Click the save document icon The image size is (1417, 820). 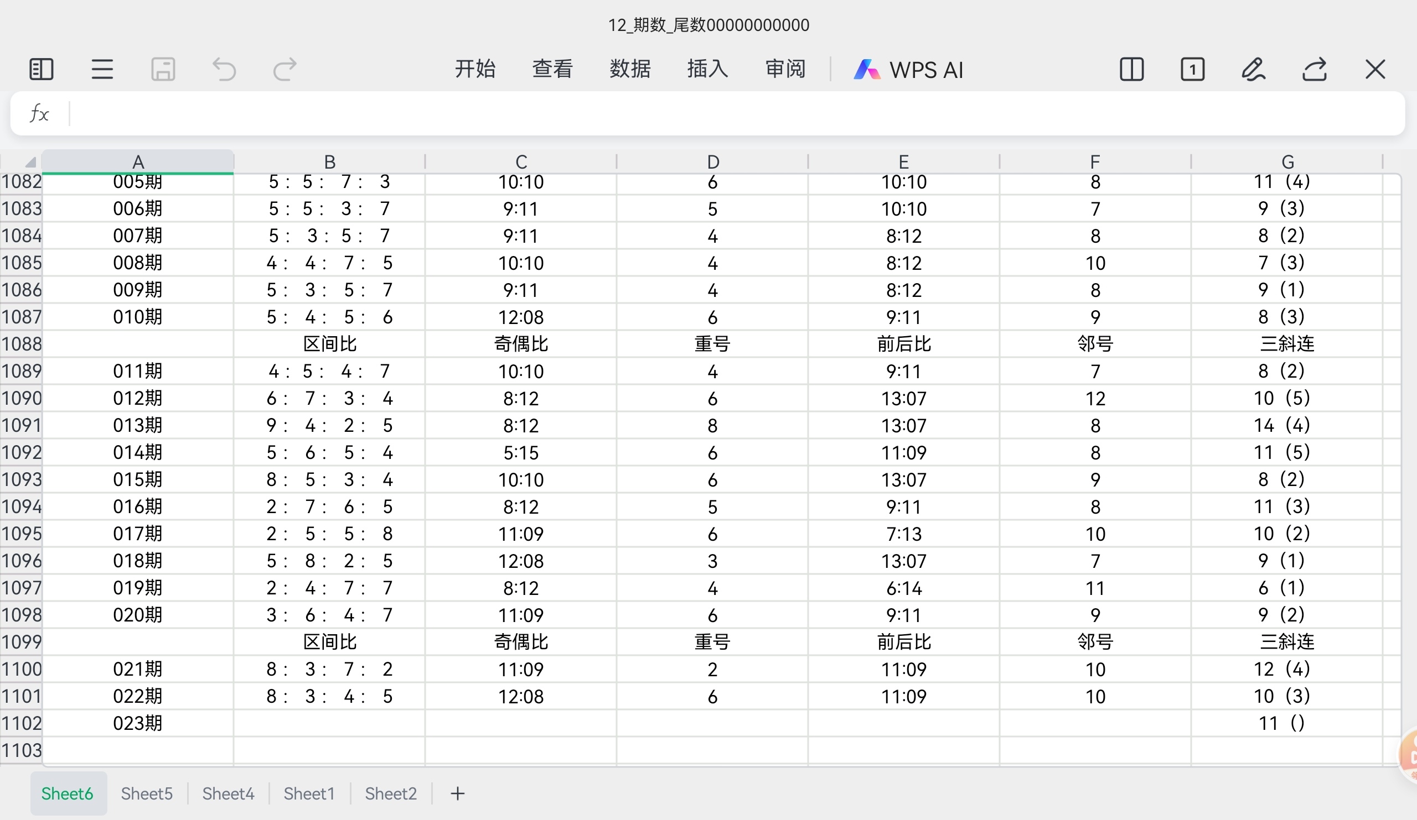pos(163,70)
